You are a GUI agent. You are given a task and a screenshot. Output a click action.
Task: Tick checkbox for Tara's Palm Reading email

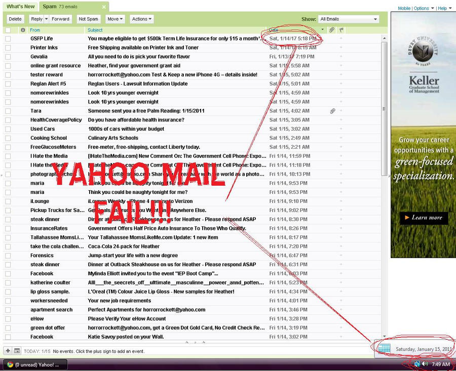[x=8, y=111]
